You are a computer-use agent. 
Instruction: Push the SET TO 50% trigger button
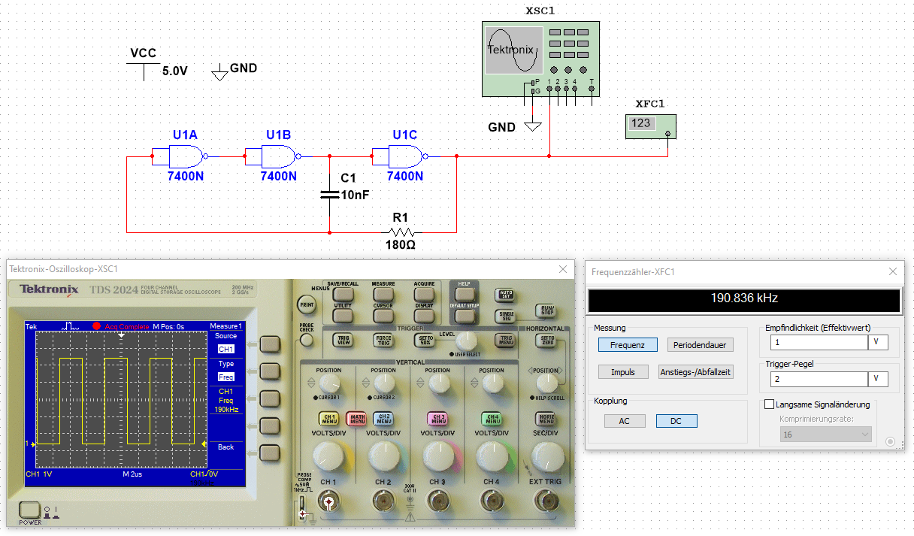(x=424, y=340)
